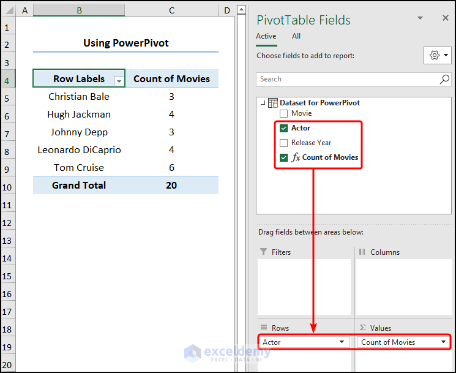The height and width of the screenshot is (373, 456).
Task: Check the Movie field checkbox
Action: pos(283,113)
